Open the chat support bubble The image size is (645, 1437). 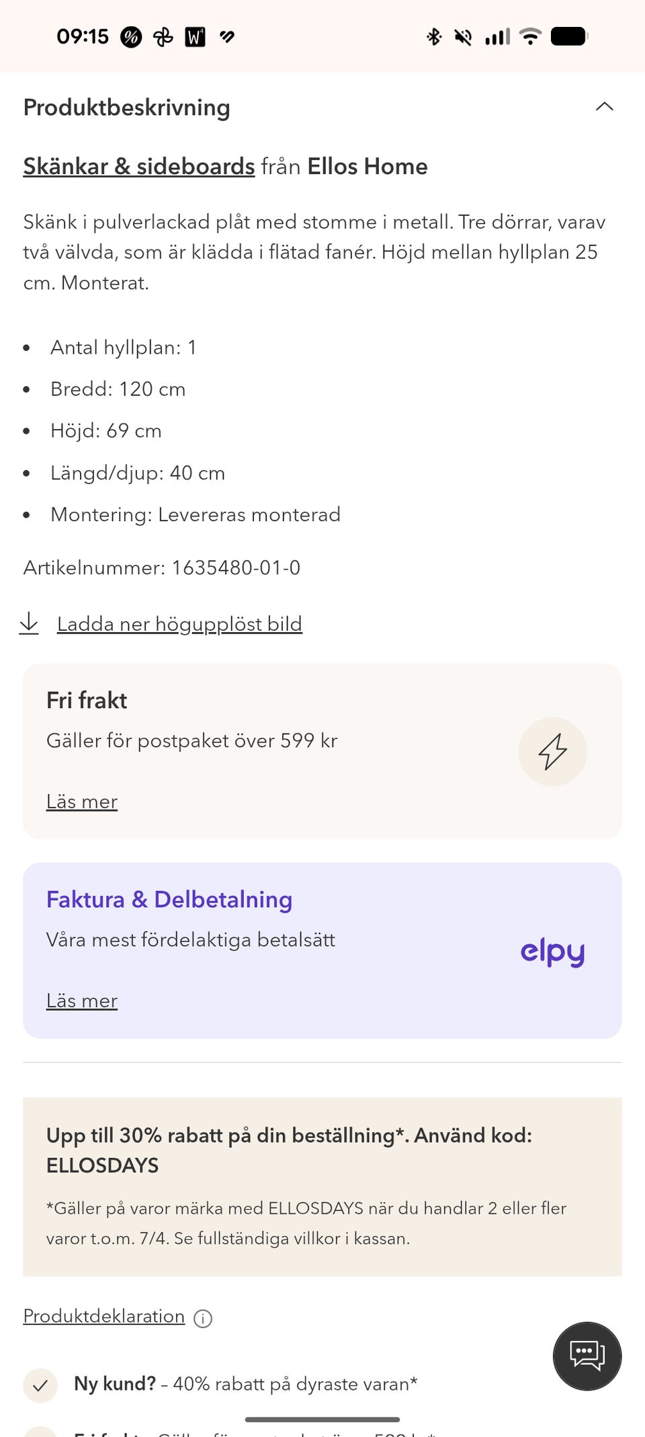(587, 1356)
